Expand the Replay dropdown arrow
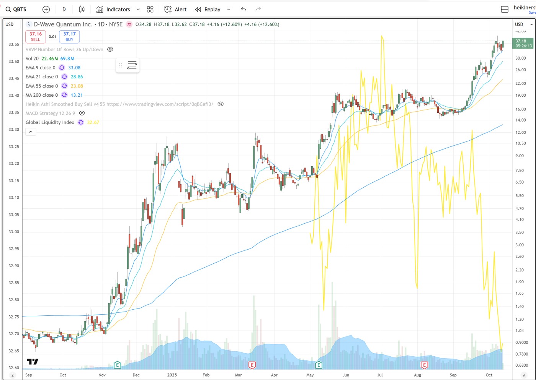Image resolution: width=536 pixels, height=380 pixels. (229, 10)
